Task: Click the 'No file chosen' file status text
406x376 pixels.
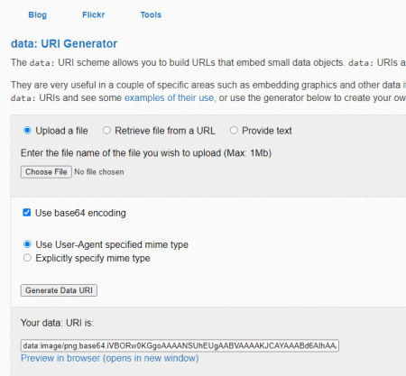Action: pos(99,172)
